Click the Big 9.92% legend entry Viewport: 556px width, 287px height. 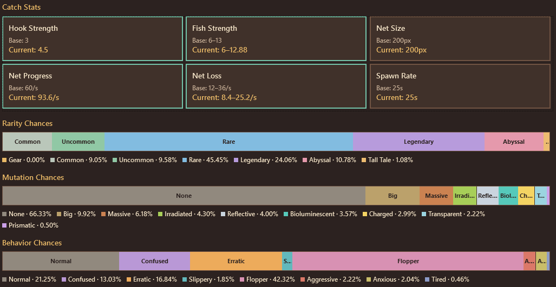(76, 214)
